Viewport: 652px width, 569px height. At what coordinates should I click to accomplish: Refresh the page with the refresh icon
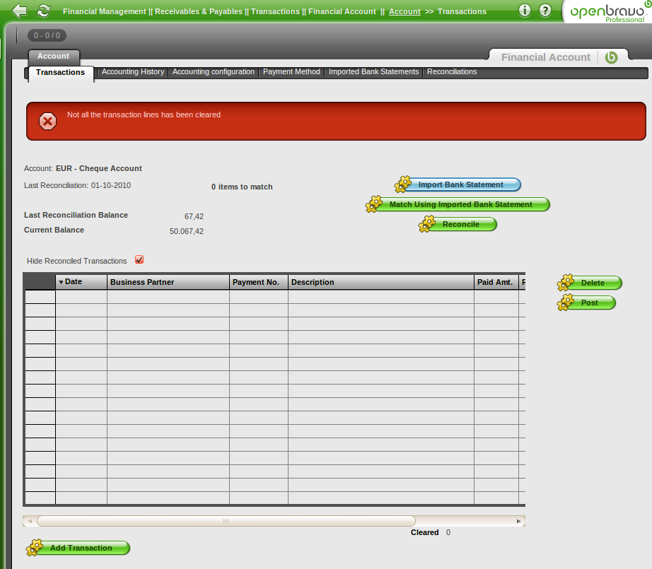point(44,11)
